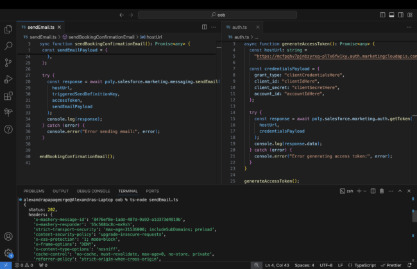Open the Explorer view in activity bar
Screen dimensions: 417x269
pyautogui.click(x=8, y=29)
